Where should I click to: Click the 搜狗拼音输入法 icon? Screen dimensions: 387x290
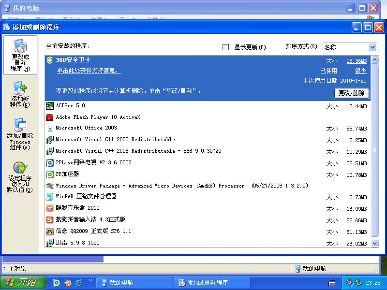click(x=50, y=220)
